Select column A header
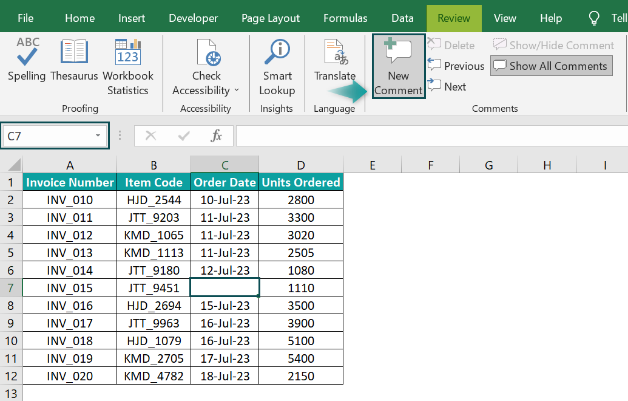Viewport: 628px width, 401px height. [70, 165]
